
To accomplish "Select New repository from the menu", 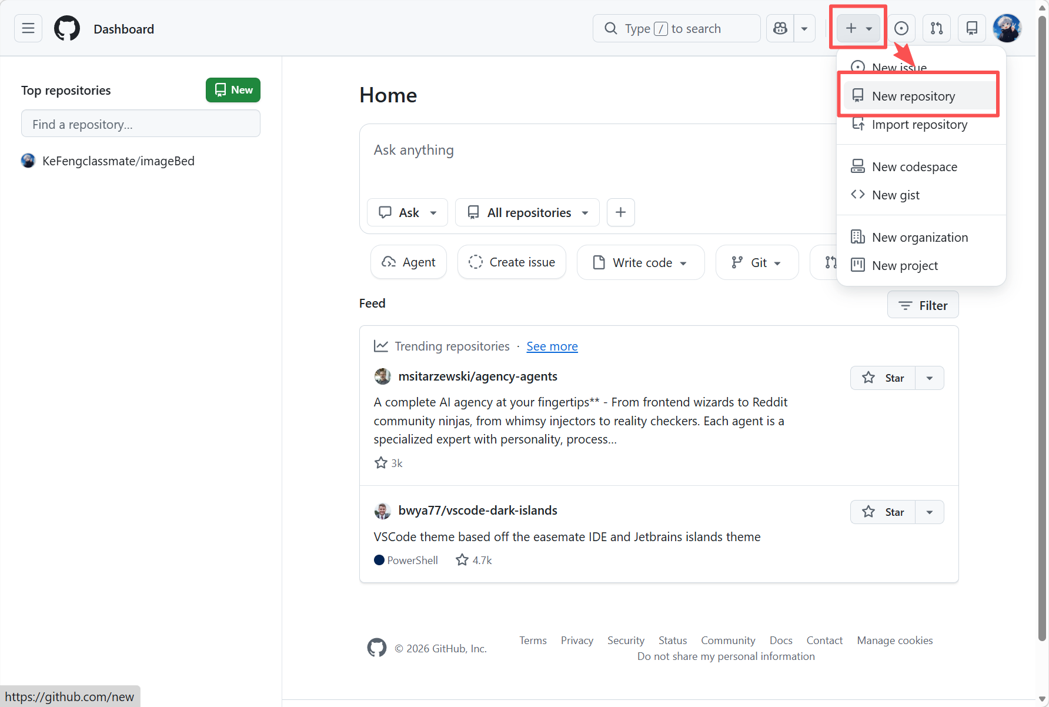I will (x=921, y=96).
